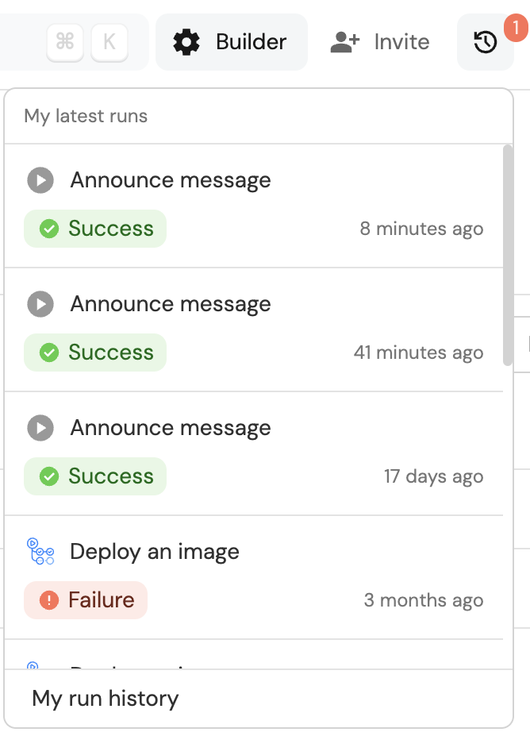Click the K shortcut key search box
Viewport: 530px width, 732px height.
(109, 42)
